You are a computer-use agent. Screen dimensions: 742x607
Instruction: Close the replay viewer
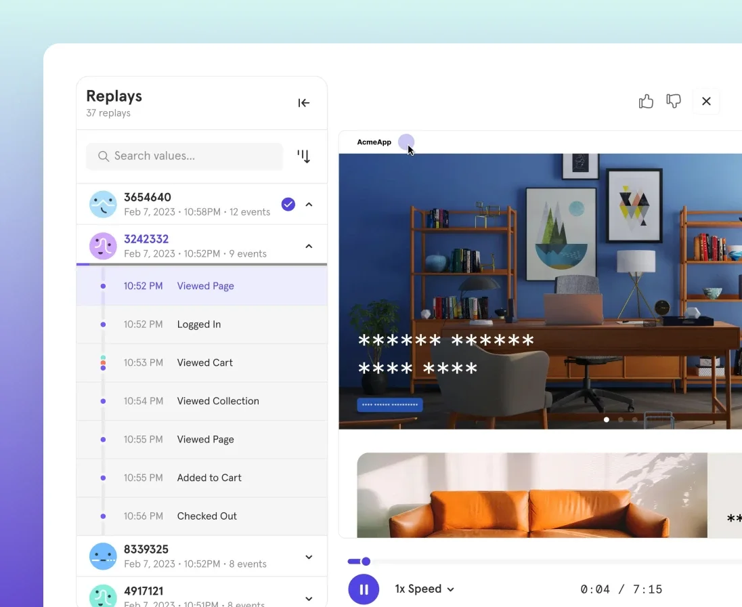[x=706, y=101]
